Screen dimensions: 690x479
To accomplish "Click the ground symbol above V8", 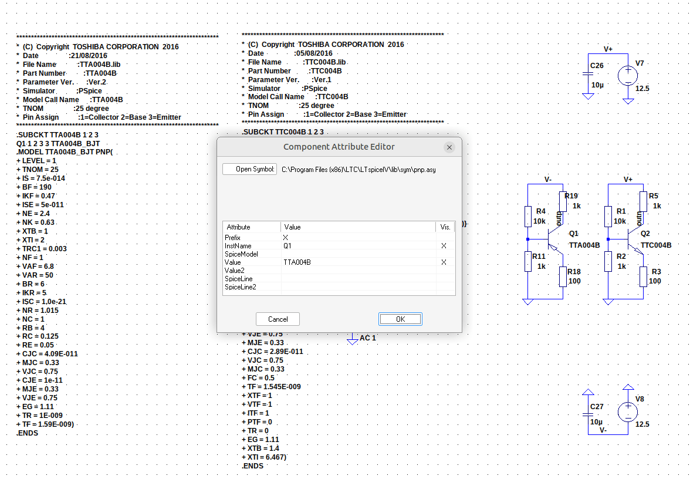I will tap(628, 387).
